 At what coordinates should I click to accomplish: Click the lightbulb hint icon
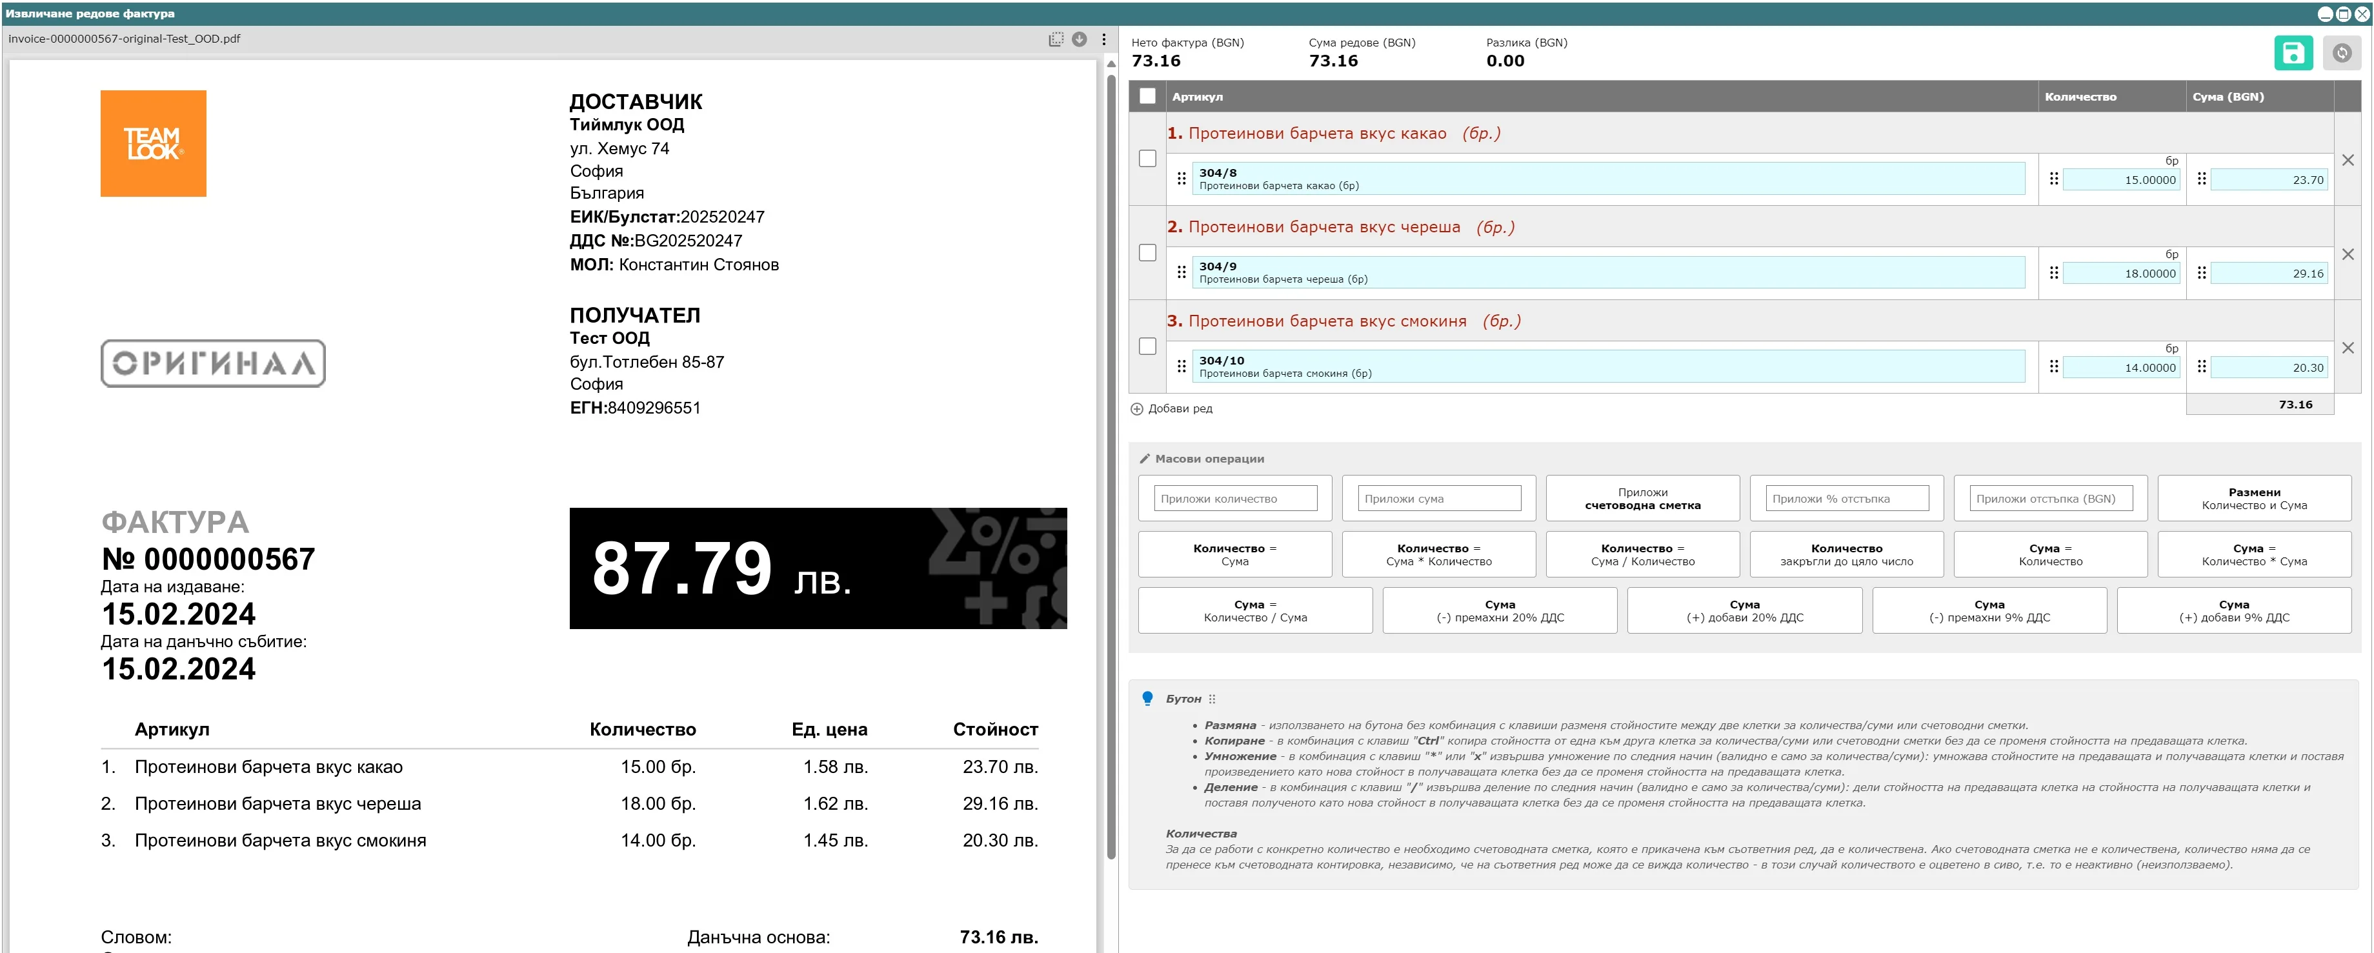click(1147, 699)
